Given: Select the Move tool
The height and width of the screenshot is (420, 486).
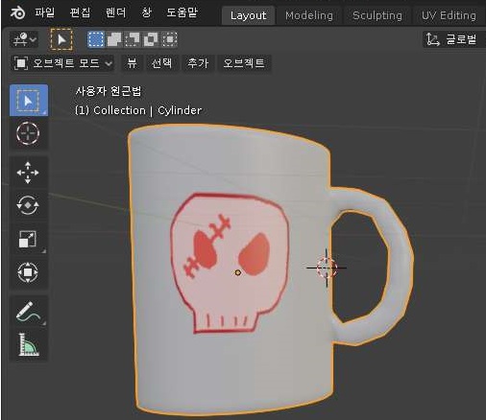Looking at the screenshot, I should click(29, 173).
